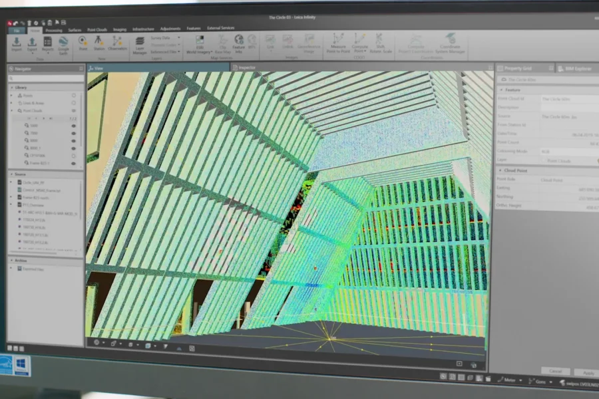Image resolution: width=599 pixels, height=399 pixels.
Task: Launch the Google Earth tool
Action: coord(63,45)
